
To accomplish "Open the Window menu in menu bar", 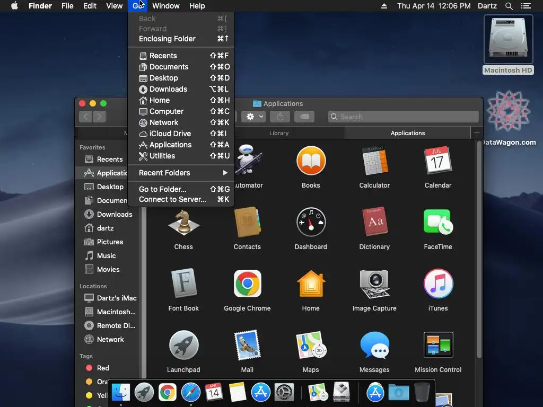I will coord(166,6).
